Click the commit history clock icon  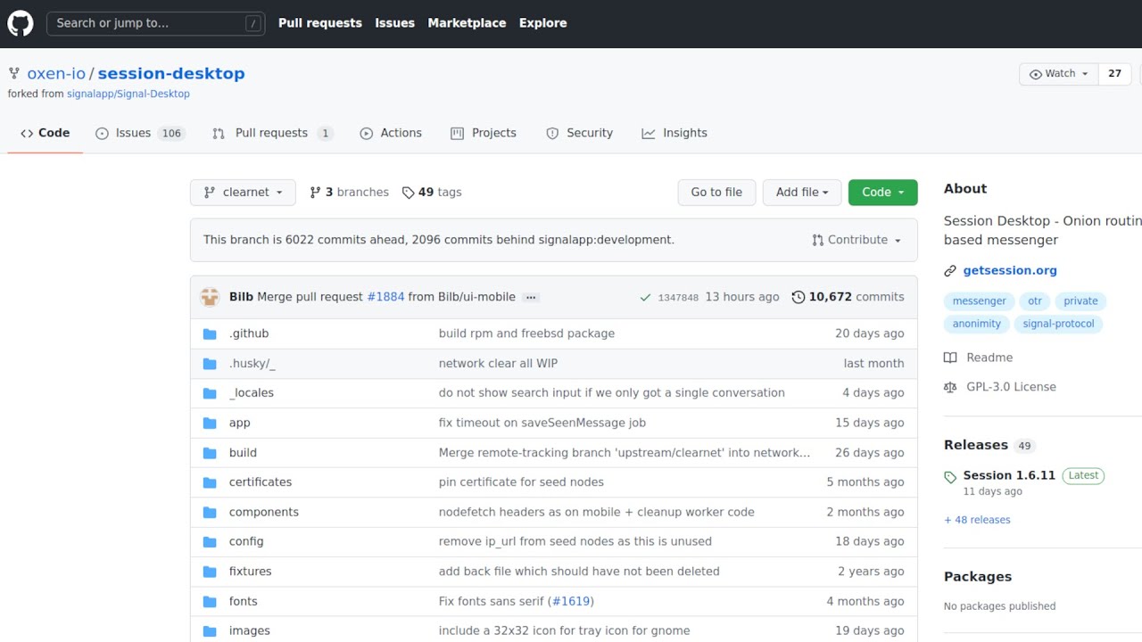(x=799, y=297)
